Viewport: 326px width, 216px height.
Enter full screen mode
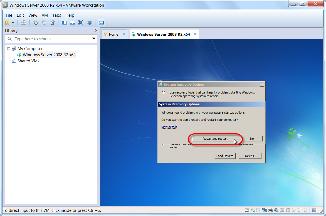click(81, 23)
